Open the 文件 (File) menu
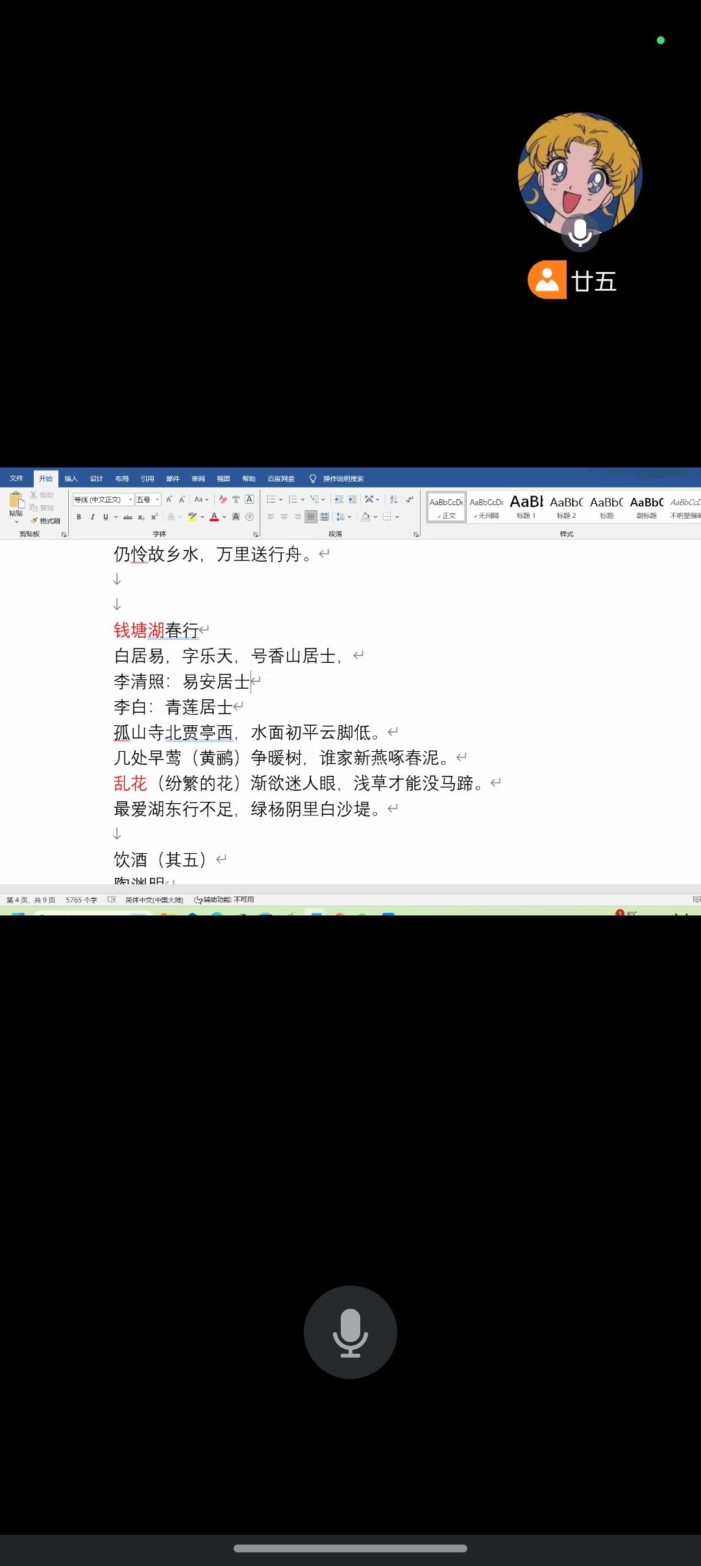The height and width of the screenshot is (1566, 701). [x=16, y=478]
